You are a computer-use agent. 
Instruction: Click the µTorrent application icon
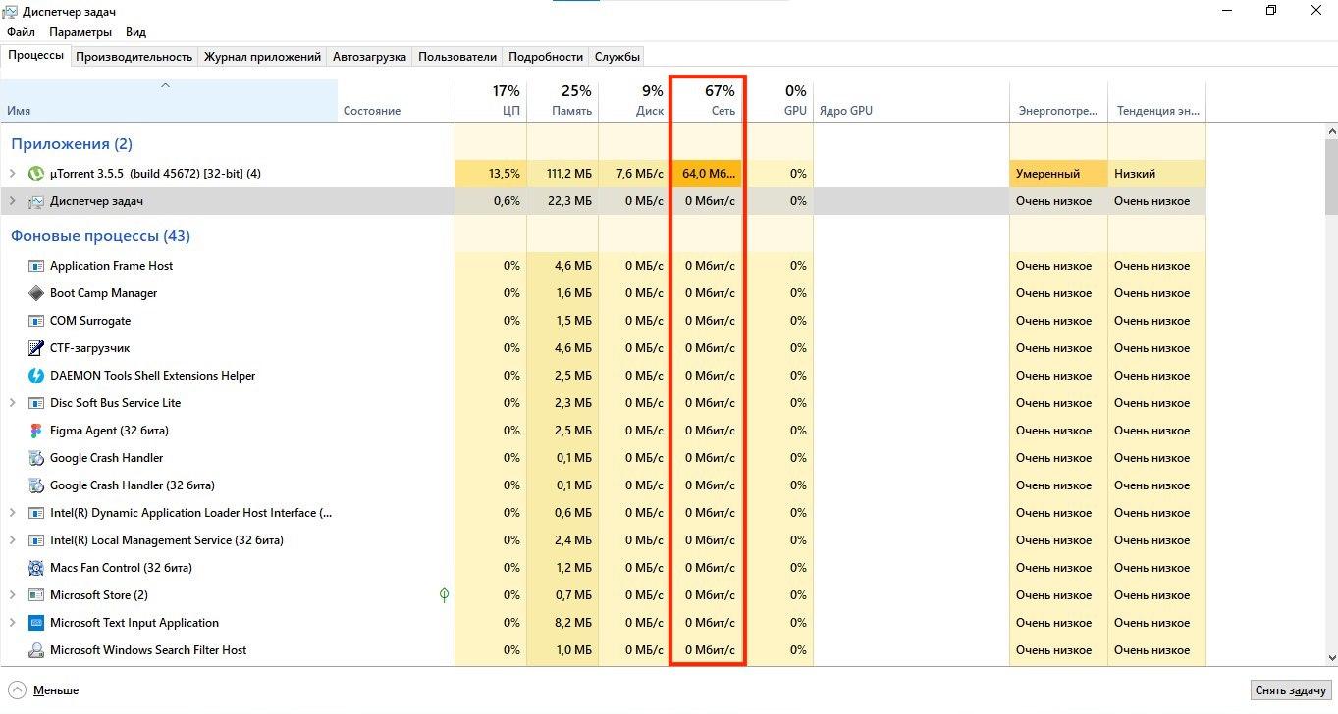pos(36,174)
